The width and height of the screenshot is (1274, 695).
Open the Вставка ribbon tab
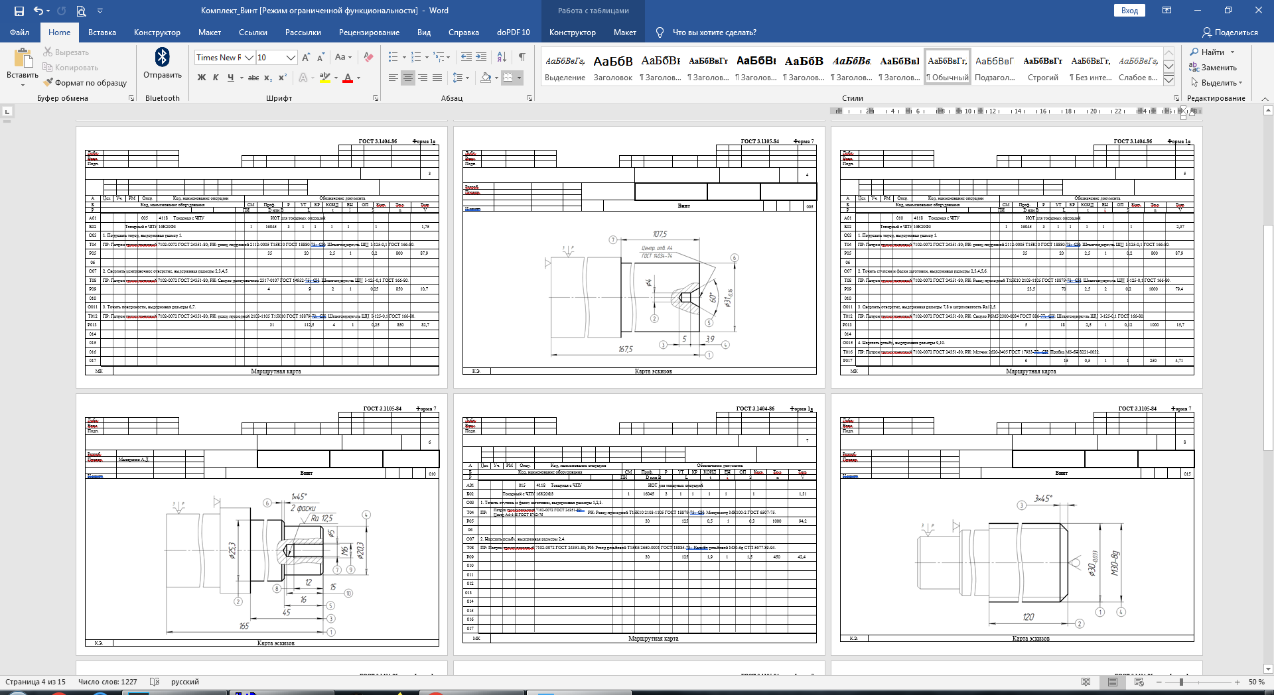coord(102,32)
